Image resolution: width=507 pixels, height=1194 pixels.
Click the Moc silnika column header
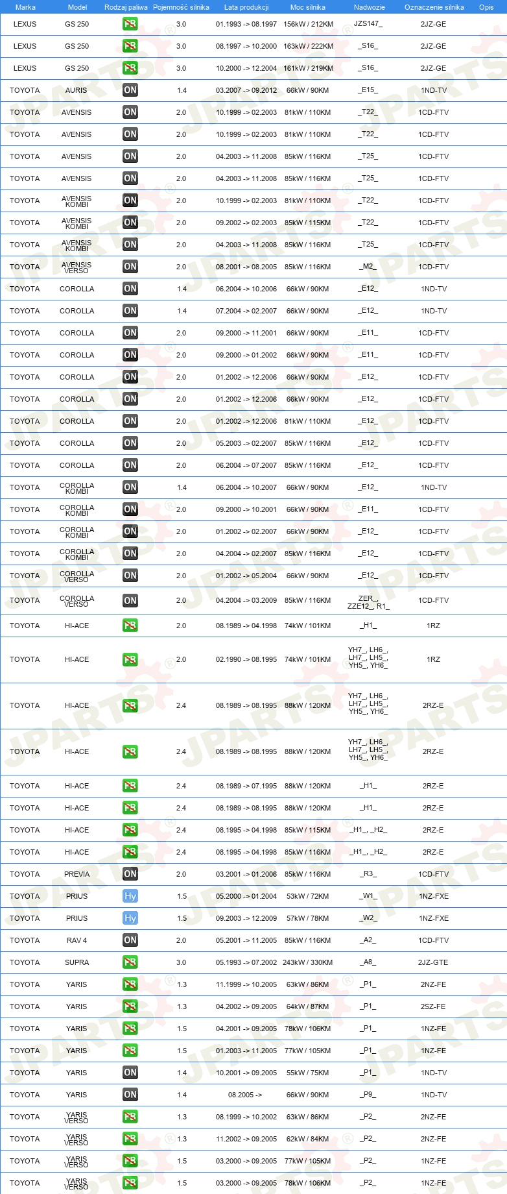click(308, 7)
